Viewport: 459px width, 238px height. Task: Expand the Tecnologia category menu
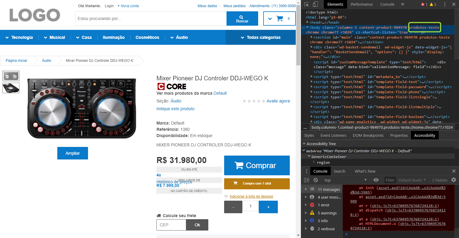click(x=19, y=37)
